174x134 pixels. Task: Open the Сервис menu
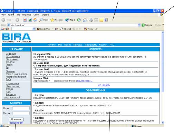[x=37, y=15]
